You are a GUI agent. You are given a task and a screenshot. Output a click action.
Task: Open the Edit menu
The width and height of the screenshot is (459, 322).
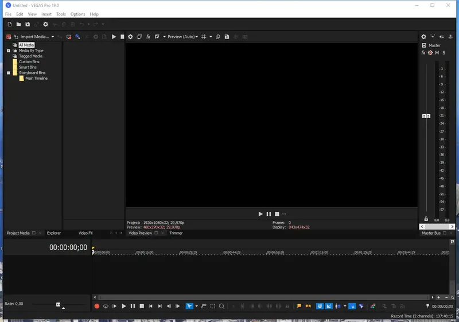click(x=20, y=14)
